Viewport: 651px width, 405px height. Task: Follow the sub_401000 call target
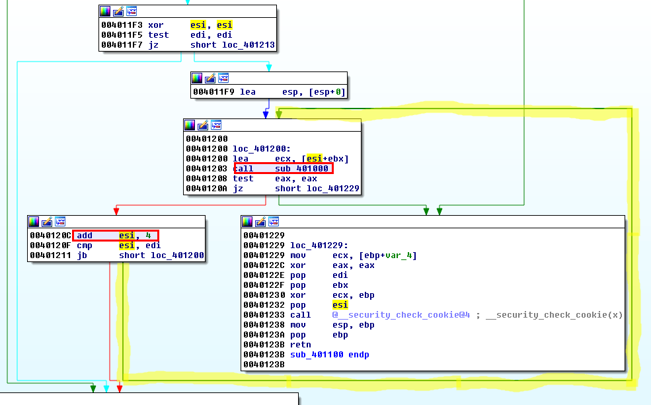click(301, 169)
